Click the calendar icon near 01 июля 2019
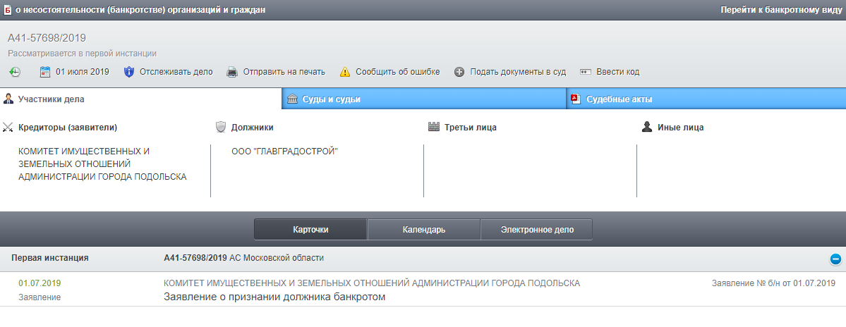This screenshot has width=846, height=327. [45, 72]
